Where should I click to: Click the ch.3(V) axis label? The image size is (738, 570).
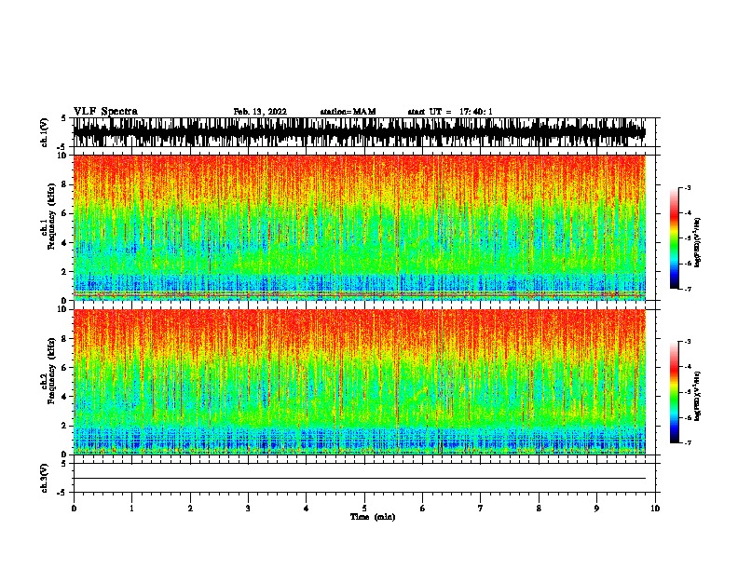pyautogui.click(x=44, y=478)
